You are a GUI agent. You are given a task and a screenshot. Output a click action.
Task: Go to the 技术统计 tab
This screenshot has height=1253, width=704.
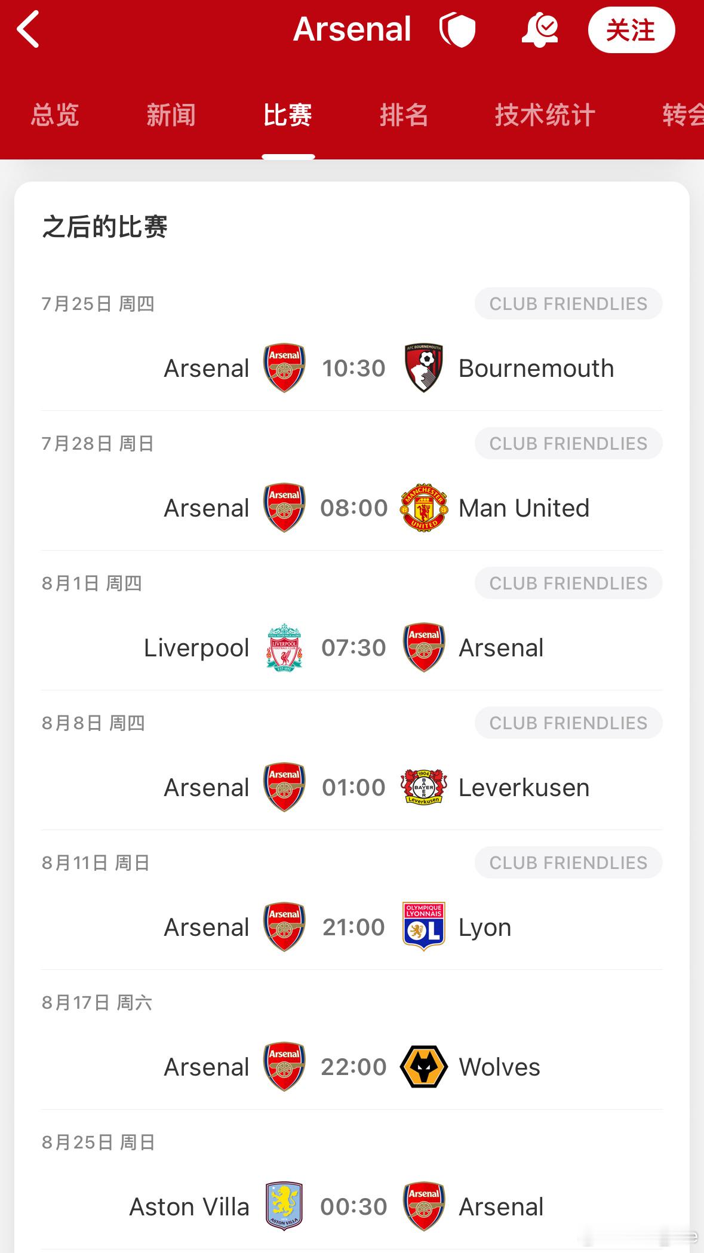point(545,115)
